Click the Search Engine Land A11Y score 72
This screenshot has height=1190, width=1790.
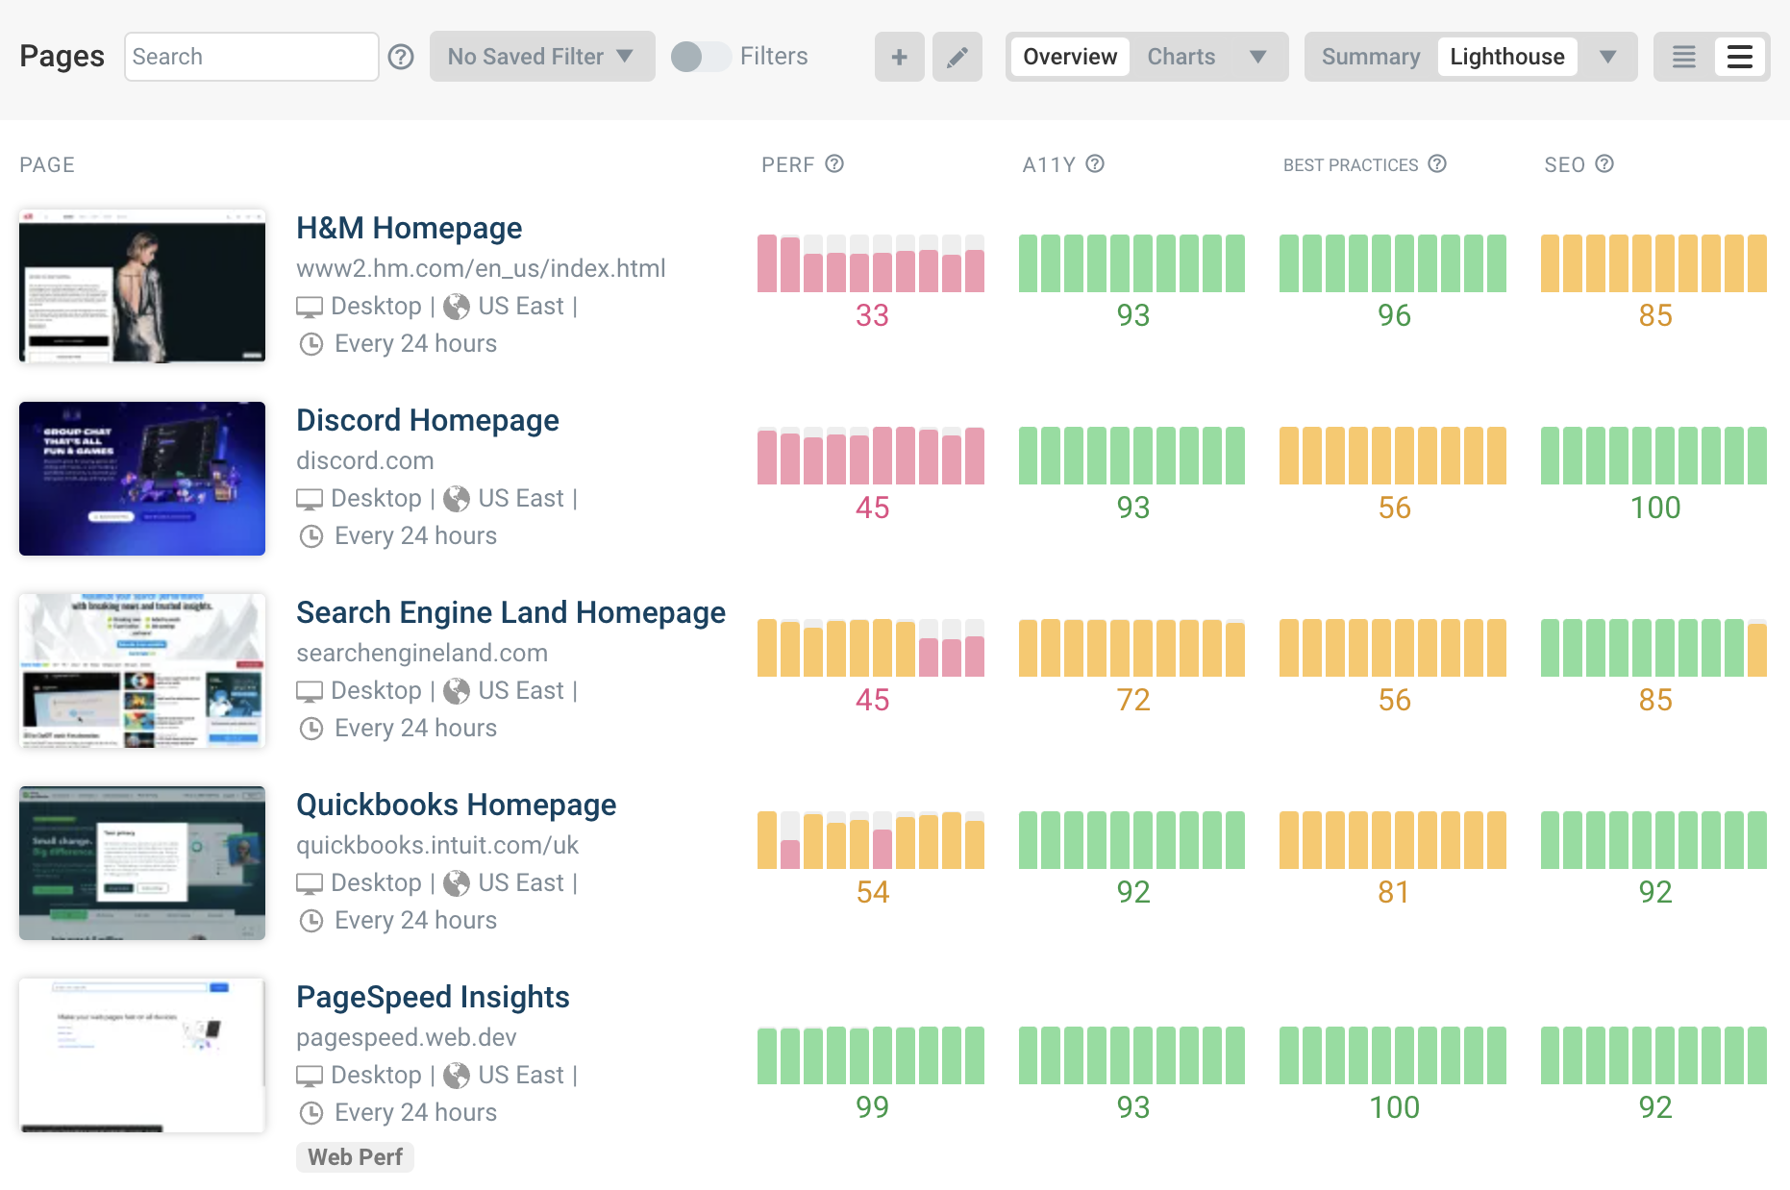[1133, 700]
